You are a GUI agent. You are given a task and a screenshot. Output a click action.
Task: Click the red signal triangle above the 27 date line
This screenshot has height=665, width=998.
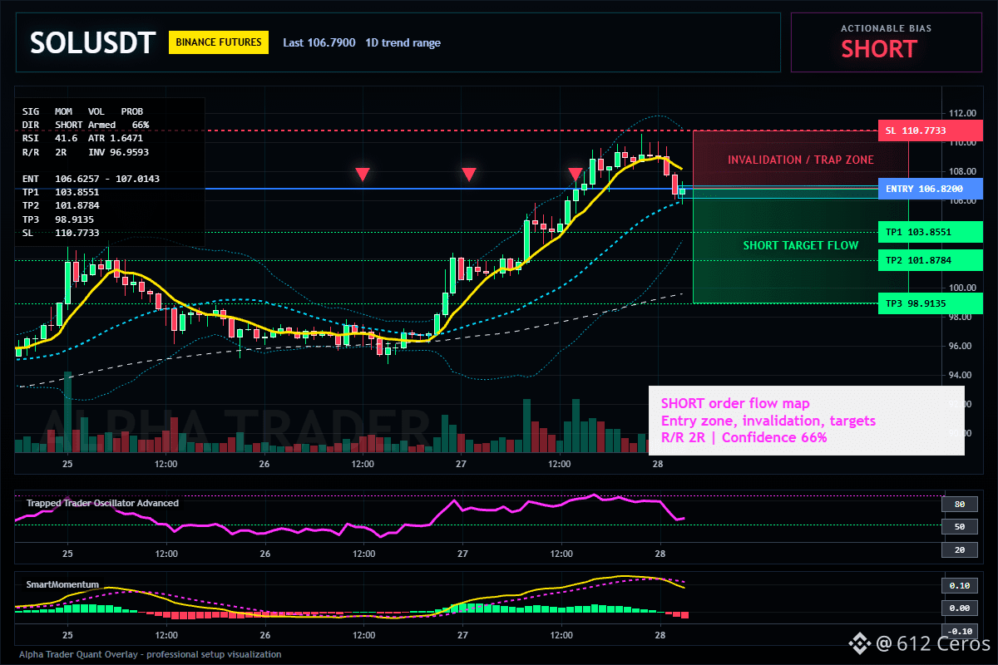[x=469, y=175]
